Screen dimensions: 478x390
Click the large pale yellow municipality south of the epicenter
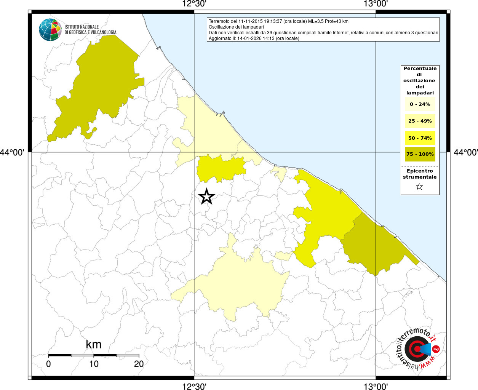(x=244, y=282)
